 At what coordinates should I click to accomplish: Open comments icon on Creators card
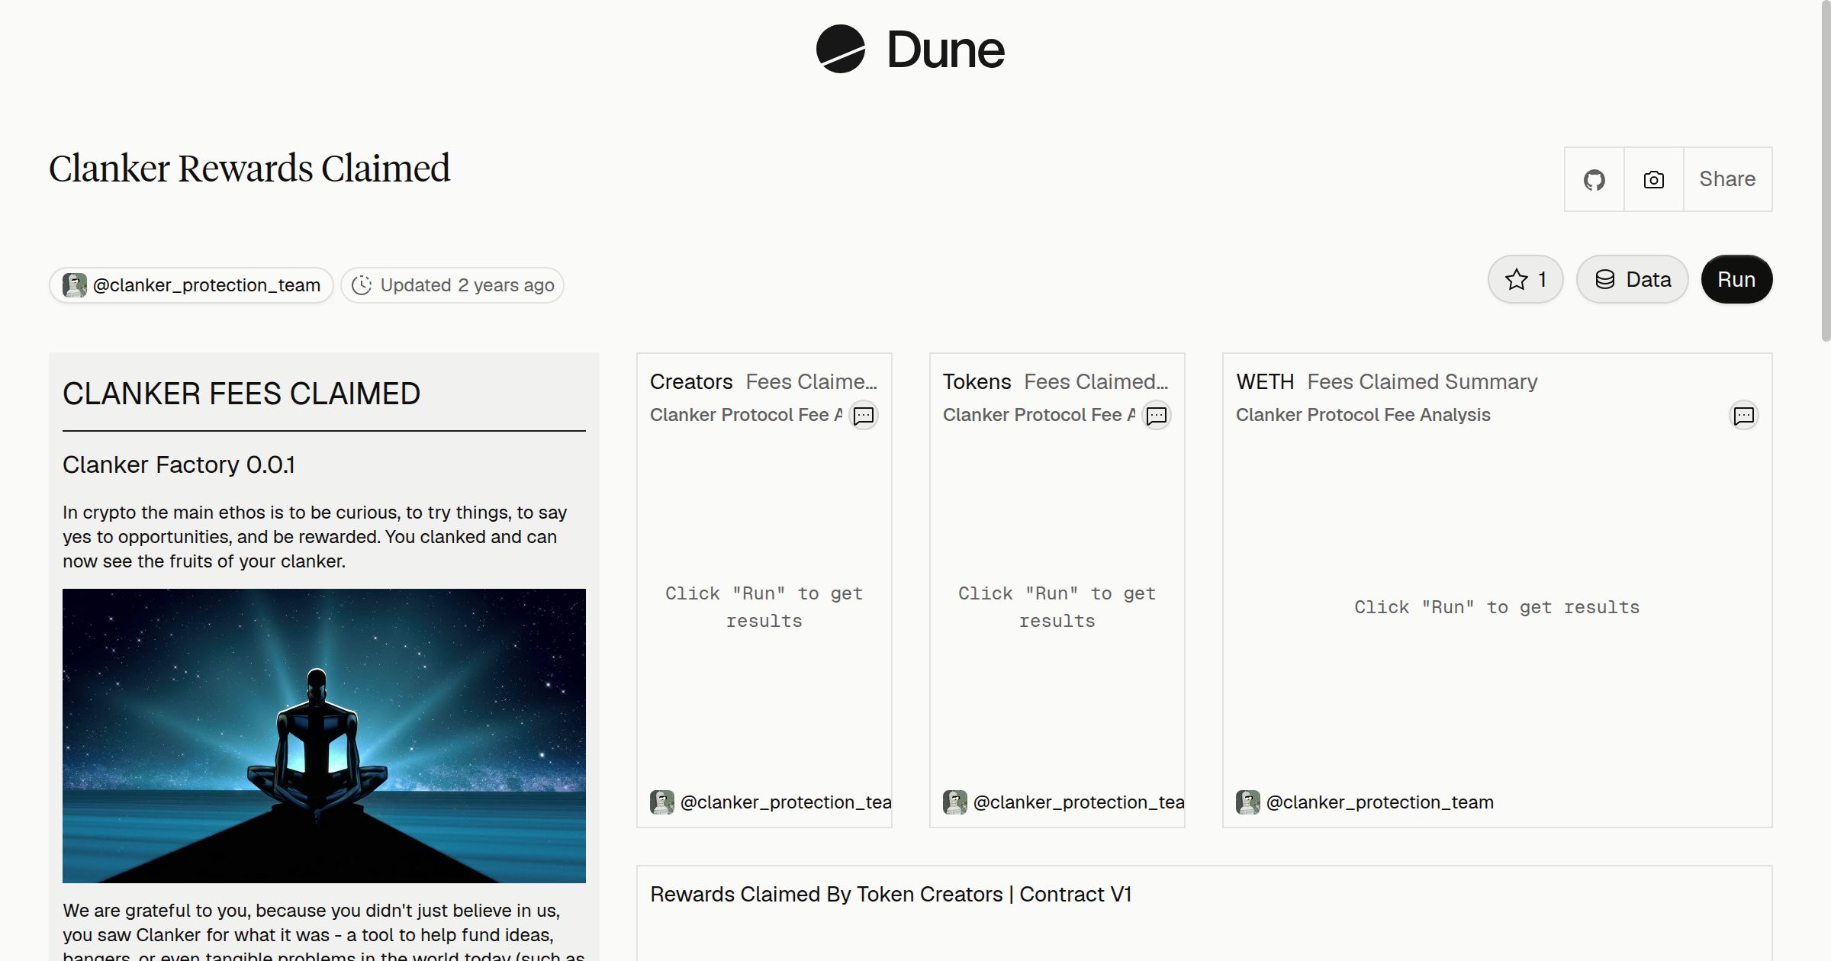864,416
